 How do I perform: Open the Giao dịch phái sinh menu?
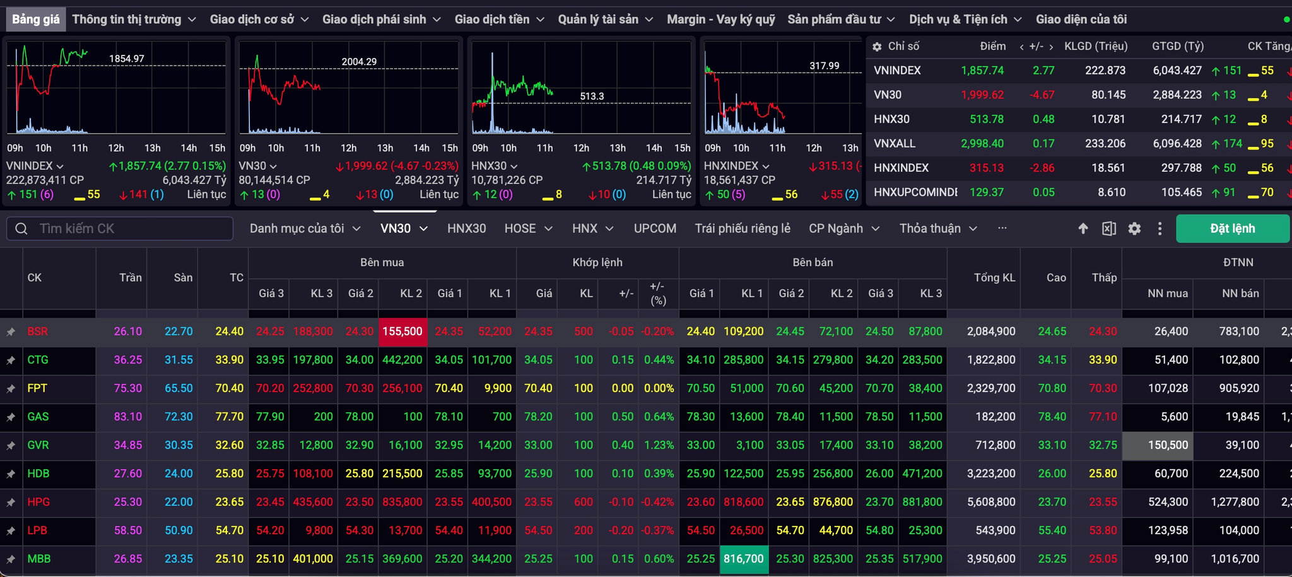point(381,20)
